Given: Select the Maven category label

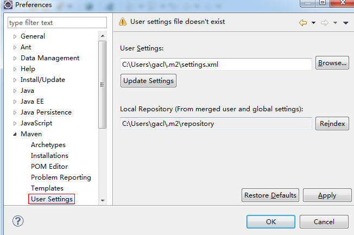Looking at the screenshot, I should pos(31,134).
